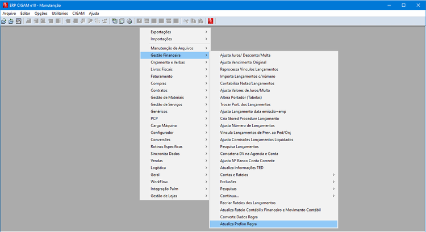Select Sincroniza Dados entry
426x232 pixels.
175,154
